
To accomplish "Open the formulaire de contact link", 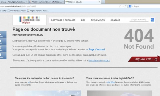I will point(99,60).
